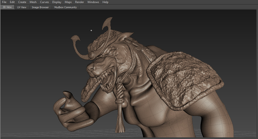Open the File menu
This screenshot has height=139, width=258.
point(4,2)
